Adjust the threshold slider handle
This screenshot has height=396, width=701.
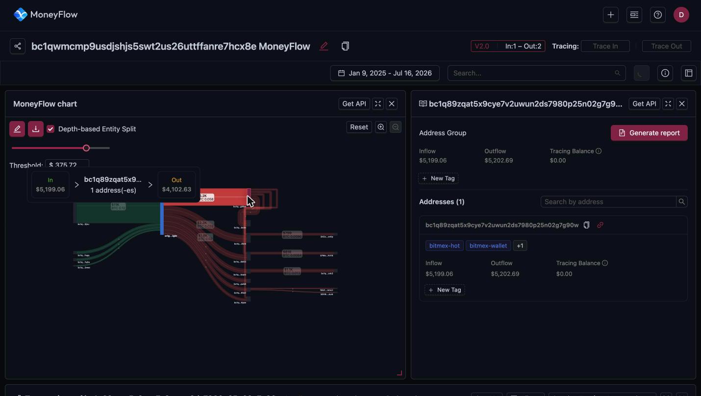click(x=86, y=148)
